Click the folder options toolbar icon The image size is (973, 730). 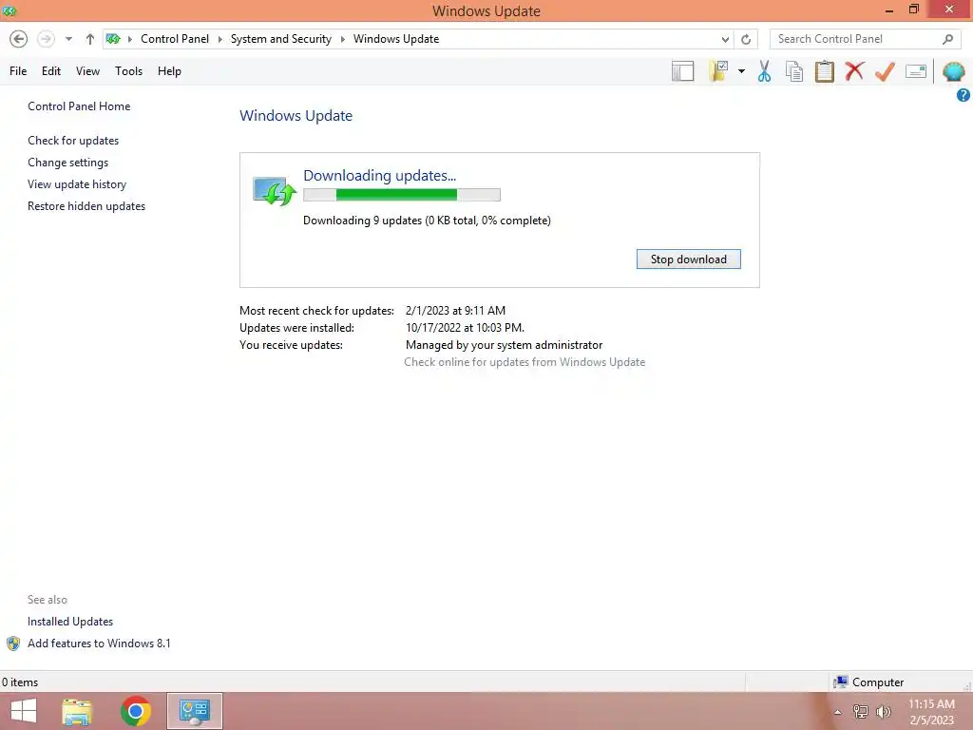tap(718, 71)
